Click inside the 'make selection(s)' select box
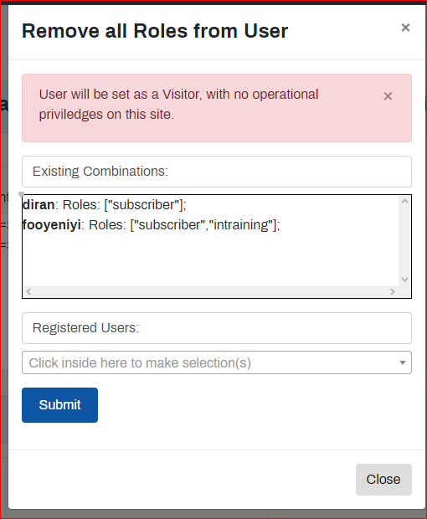The image size is (427, 519). click(x=217, y=362)
